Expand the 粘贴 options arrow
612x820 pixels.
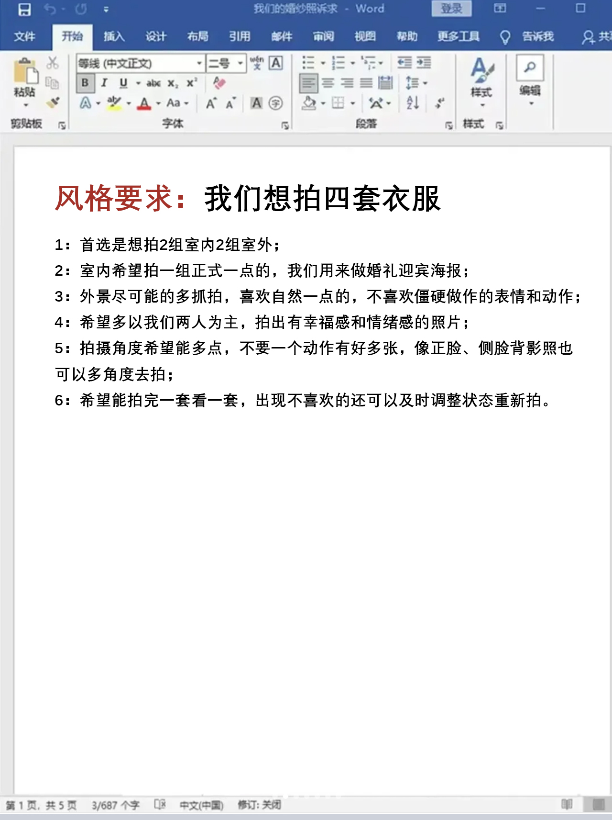pyautogui.click(x=26, y=105)
